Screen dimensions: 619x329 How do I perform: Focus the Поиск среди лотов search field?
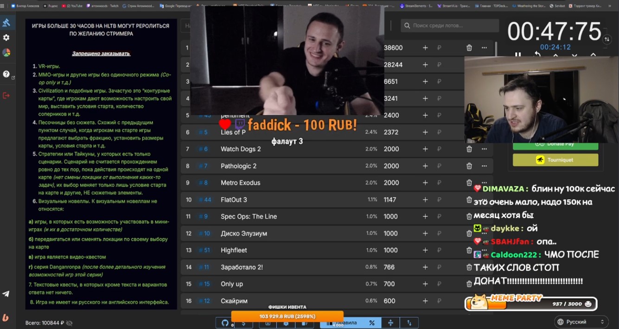point(450,26)
